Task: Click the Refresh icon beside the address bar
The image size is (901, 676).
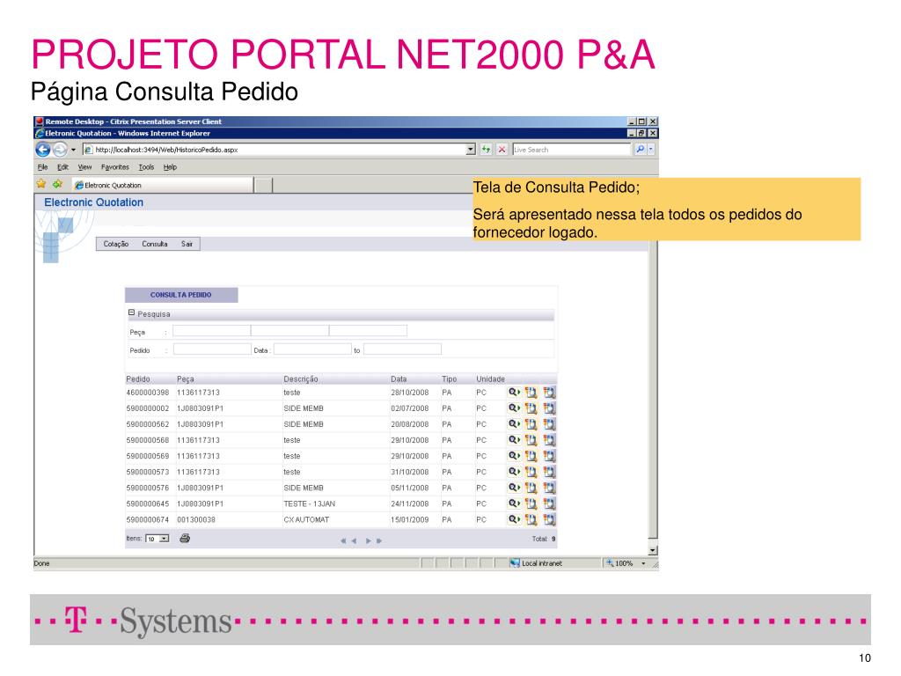Action: pos(486,150)
